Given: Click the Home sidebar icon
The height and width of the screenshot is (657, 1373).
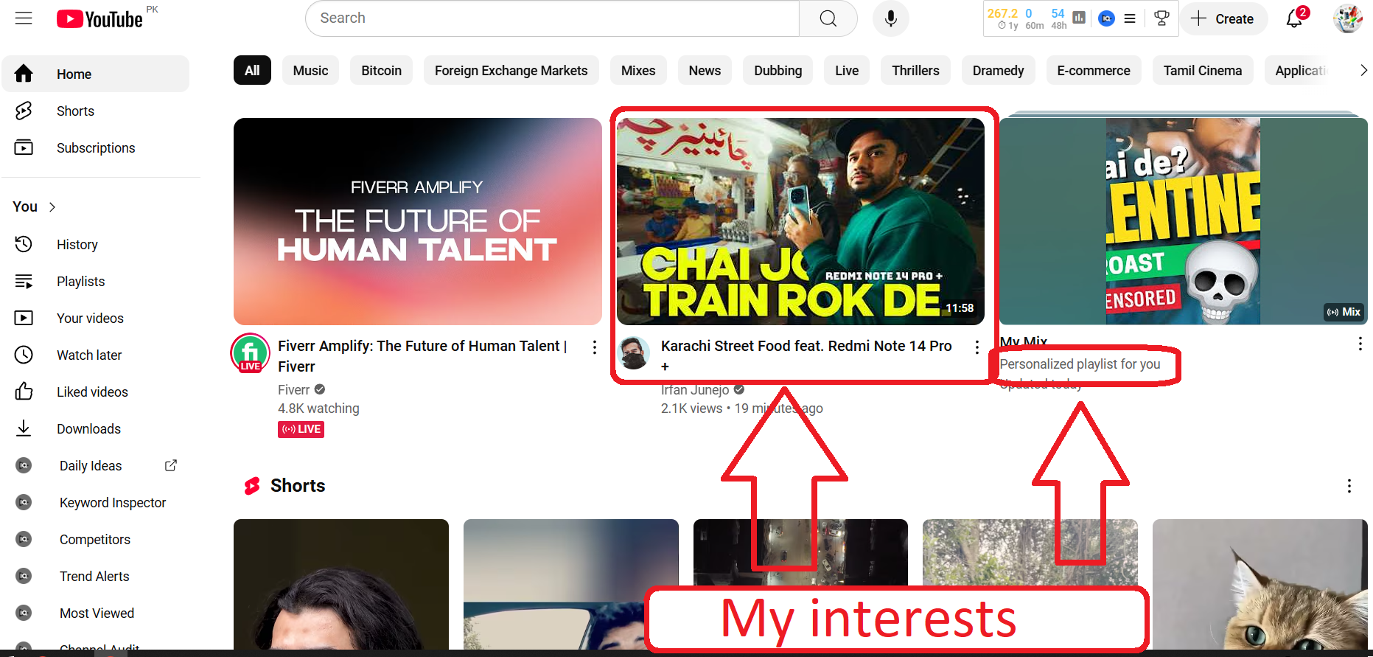Looking at the screenshot, I should (24, 74).
